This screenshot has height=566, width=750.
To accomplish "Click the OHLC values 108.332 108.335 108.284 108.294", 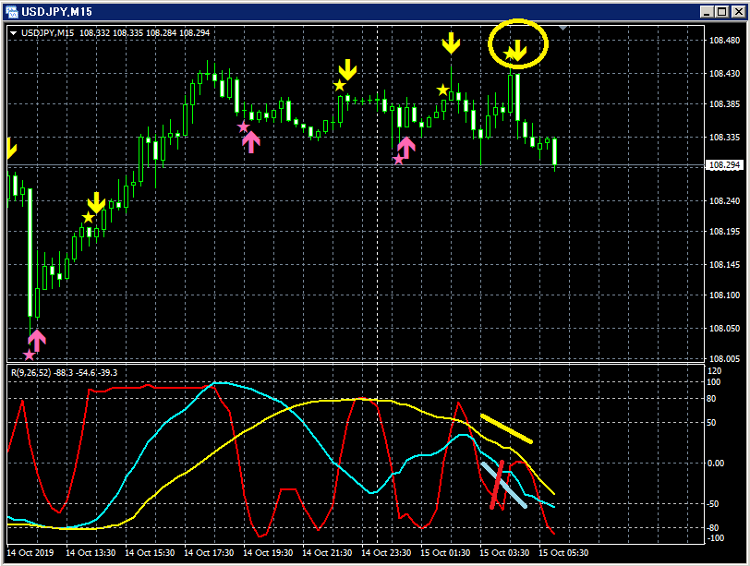I will point(144,33).
